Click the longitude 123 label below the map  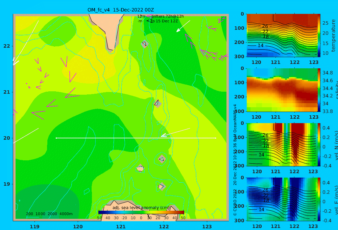pyautogui.click(x=207, y=227)
